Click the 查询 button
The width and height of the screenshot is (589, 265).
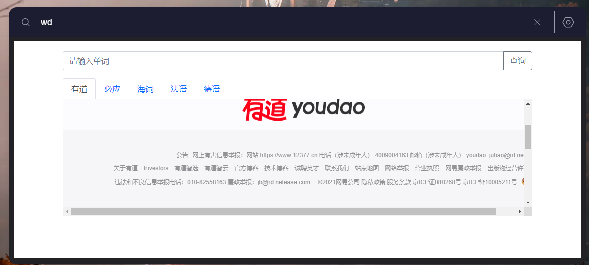(x=518, y=61)
